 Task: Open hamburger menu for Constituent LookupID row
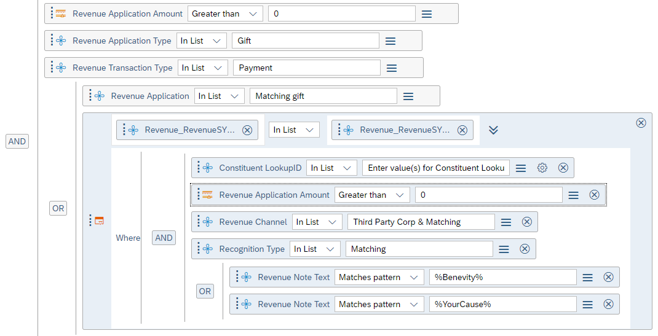521,168
